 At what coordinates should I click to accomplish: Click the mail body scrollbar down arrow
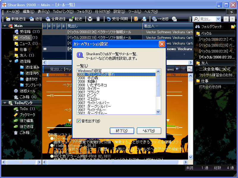point(190,157)
